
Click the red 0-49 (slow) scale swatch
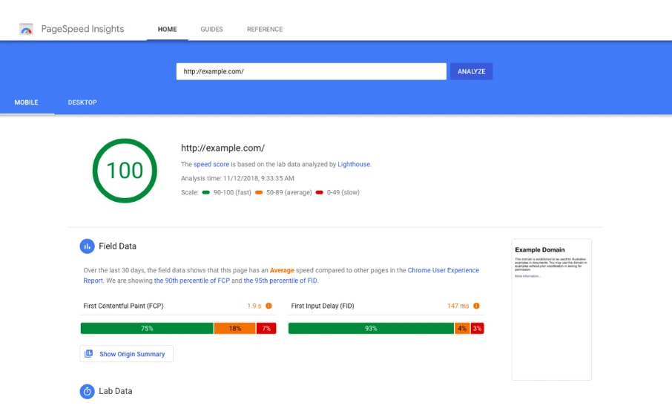click(319, 192)
